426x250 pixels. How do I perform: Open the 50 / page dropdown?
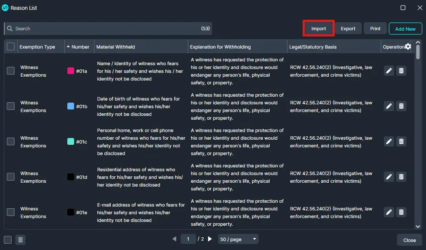[238, 239]
